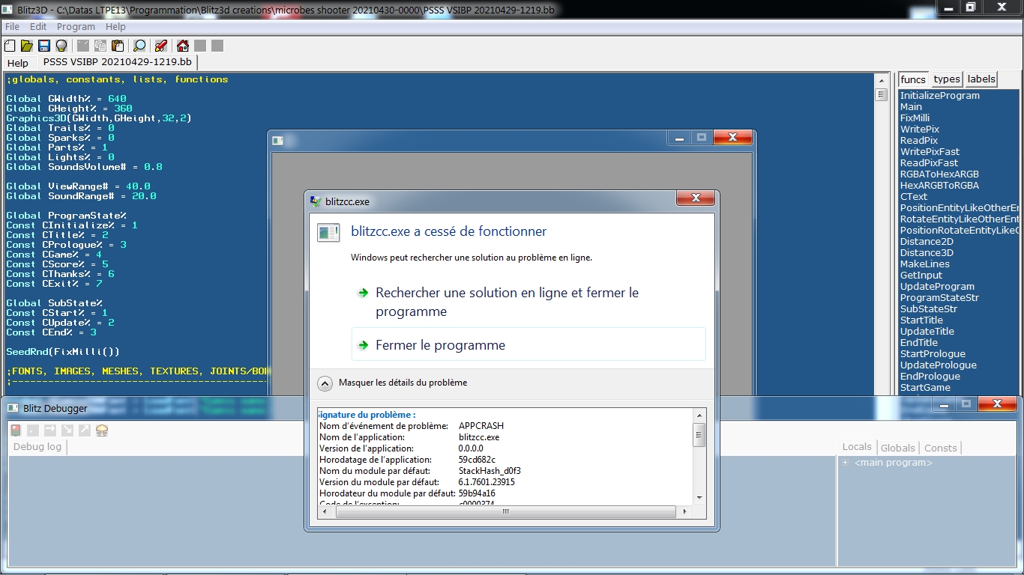
Task: Select UpdateProgram in the funcs list
Action: (937, 287)
